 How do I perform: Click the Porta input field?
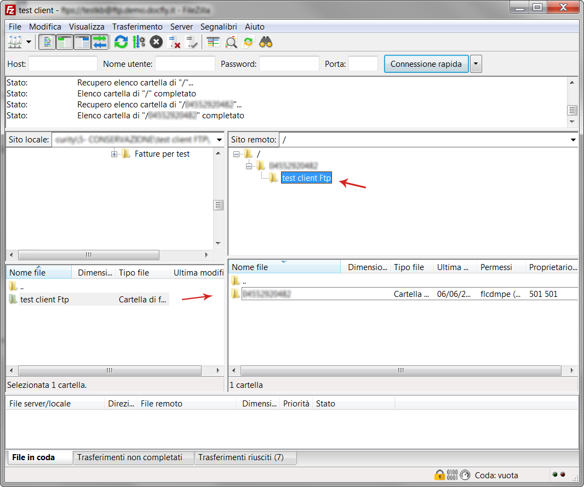click(363, 64)
